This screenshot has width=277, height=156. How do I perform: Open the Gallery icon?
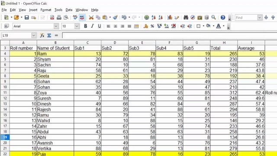[x=200, y=17]
